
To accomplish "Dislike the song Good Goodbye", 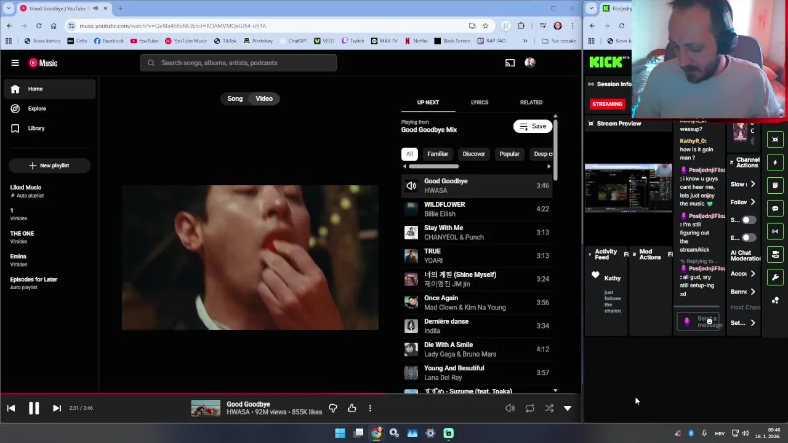I will click(333, 408).
